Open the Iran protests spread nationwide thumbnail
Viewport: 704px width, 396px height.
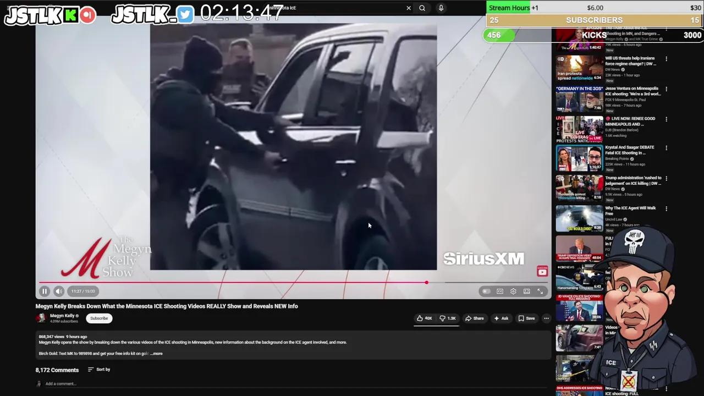(579, 68)
